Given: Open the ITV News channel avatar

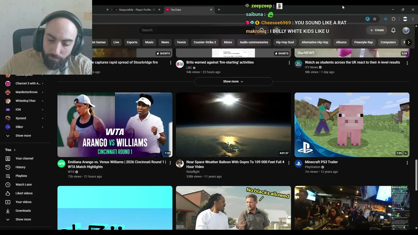Looking at the screenshot, I should click(298, 64).
